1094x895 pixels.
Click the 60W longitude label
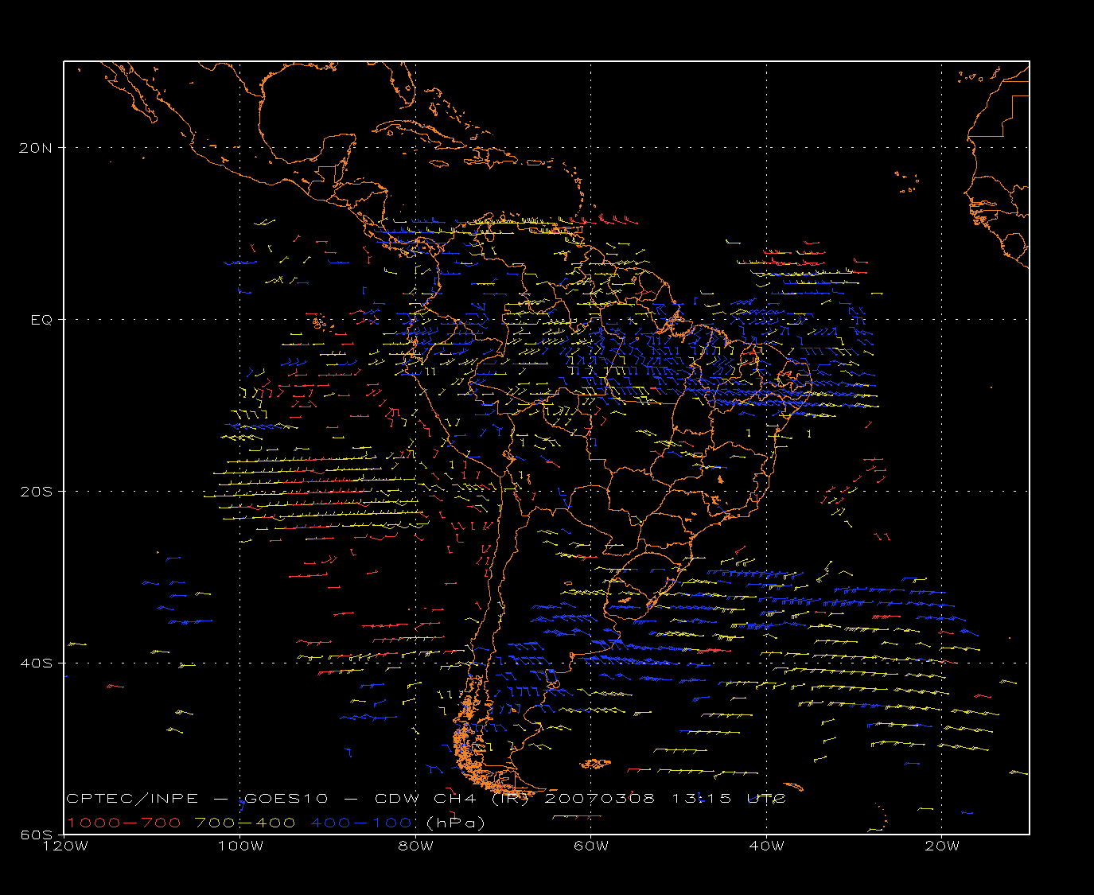[591, 846]
